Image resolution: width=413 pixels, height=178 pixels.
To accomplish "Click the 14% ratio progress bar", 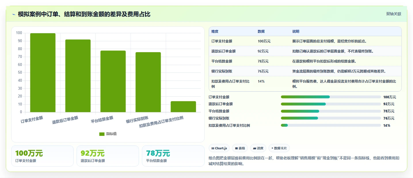I will click(x=331, y=125).
